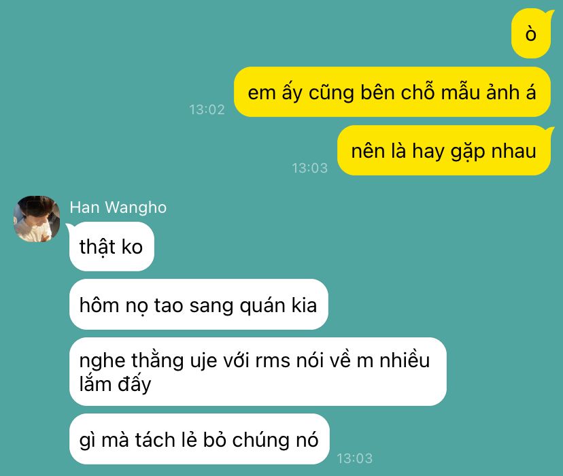Screen dimensions: 563x476
Task: Tap the 'nên là hay gặp nhau' message
Action: tap(444, 150)
